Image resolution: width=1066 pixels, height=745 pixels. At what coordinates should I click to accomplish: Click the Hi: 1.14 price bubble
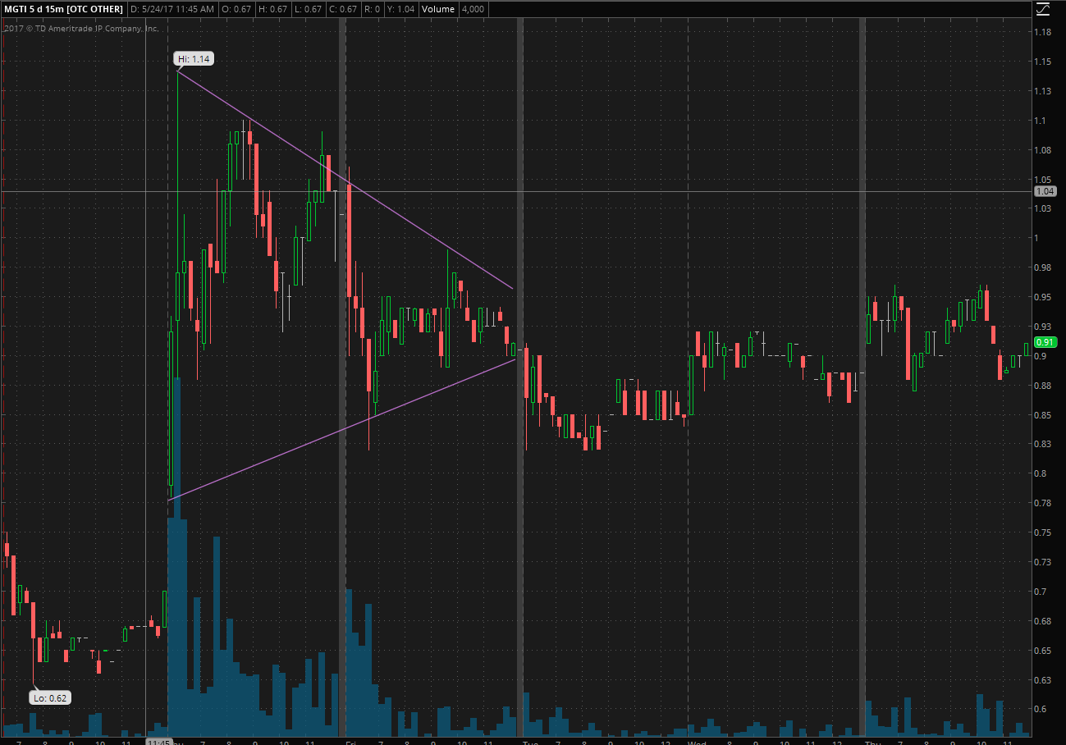point(194,59)
